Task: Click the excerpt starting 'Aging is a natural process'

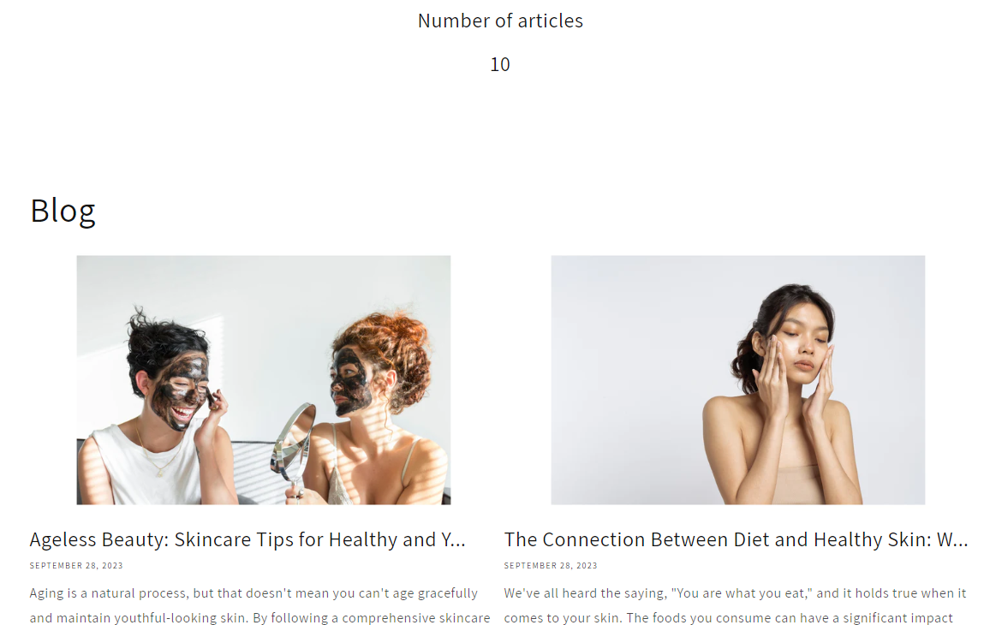Action: (259, 605)
